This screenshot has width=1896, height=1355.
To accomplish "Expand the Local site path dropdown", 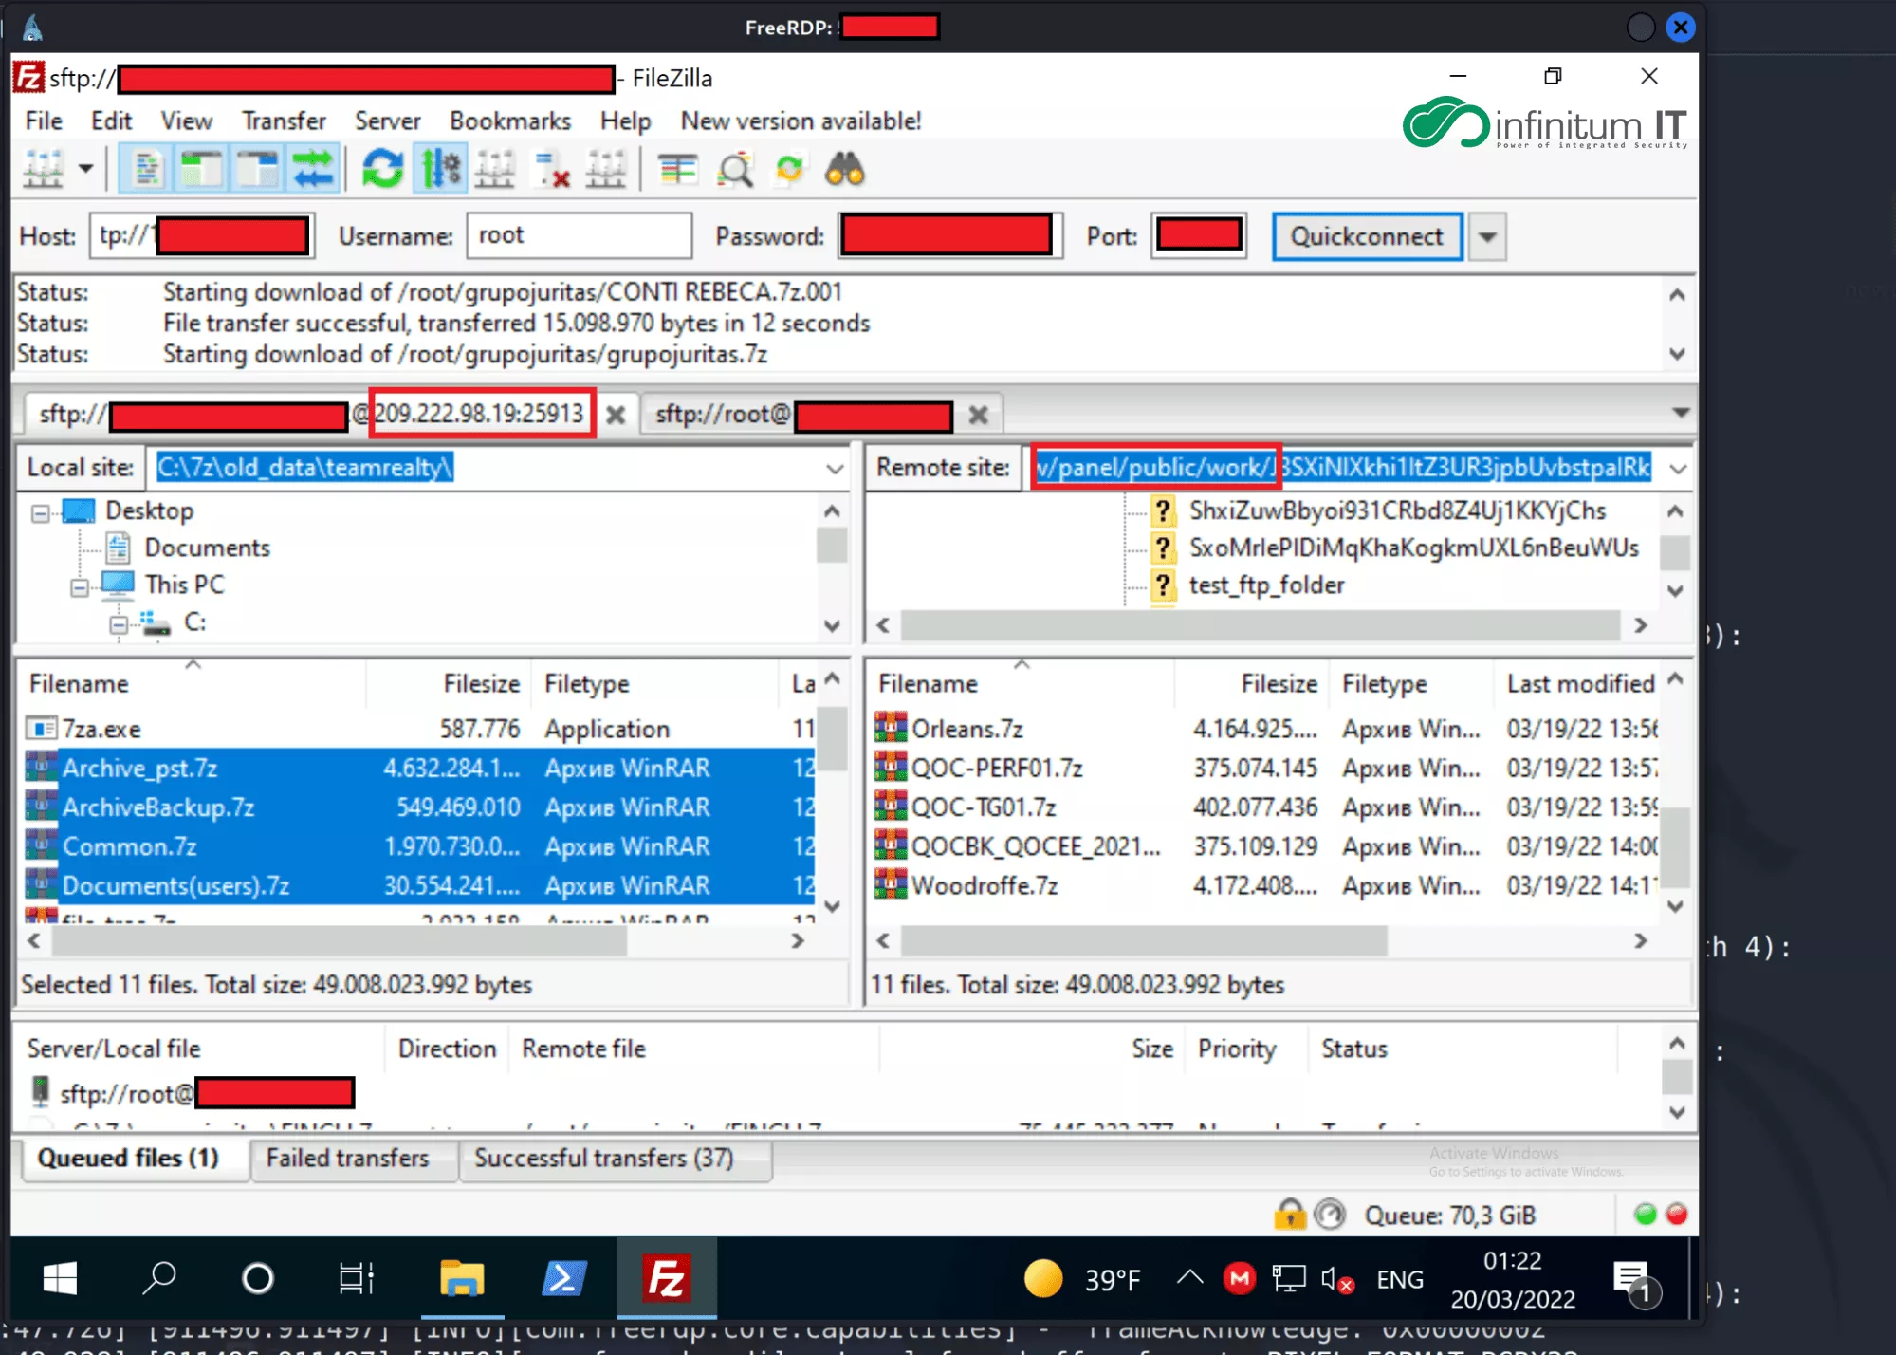I will (835, 468).
